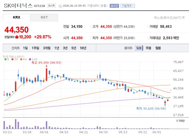Click the 04/10 date axis label
Image resolution: width=189 pixels, height=136 pixels.
click(x=64, y=132)
